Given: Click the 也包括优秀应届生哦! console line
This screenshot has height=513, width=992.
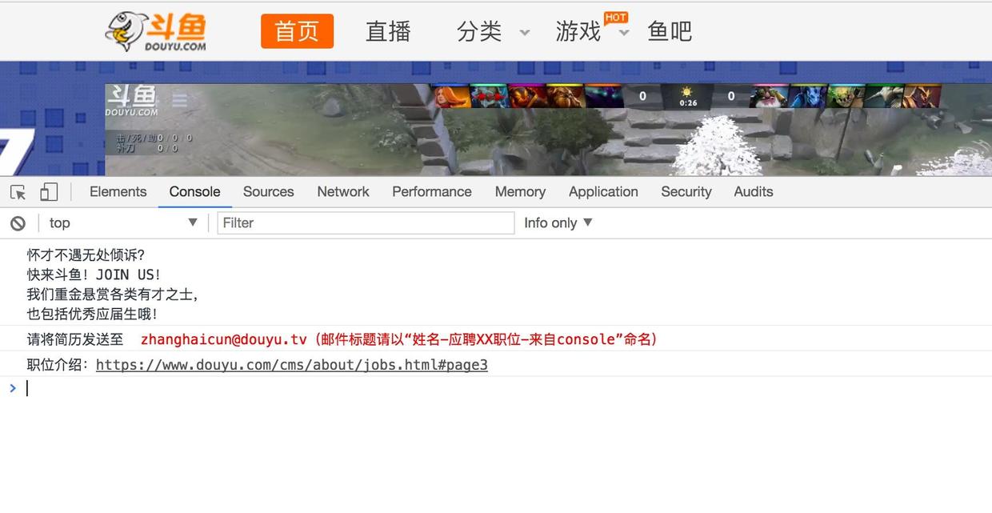Looking at the screenshot, I should click(x=92, y=315).
